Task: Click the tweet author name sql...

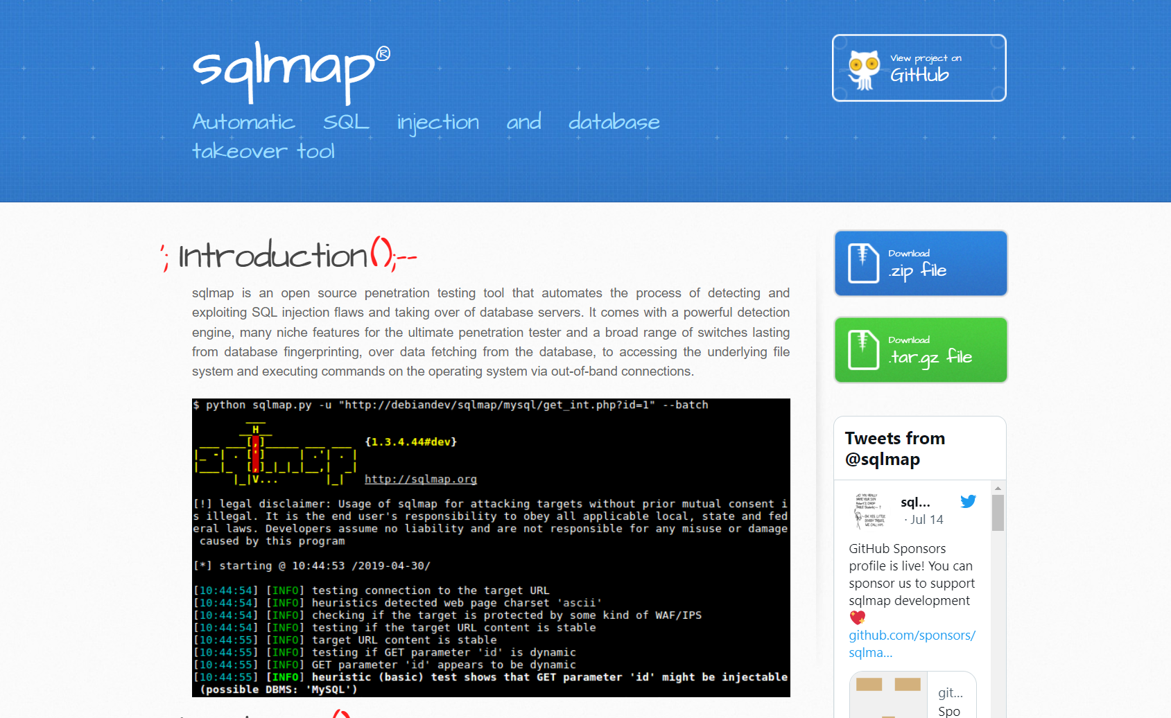Action: click(915, 502)
